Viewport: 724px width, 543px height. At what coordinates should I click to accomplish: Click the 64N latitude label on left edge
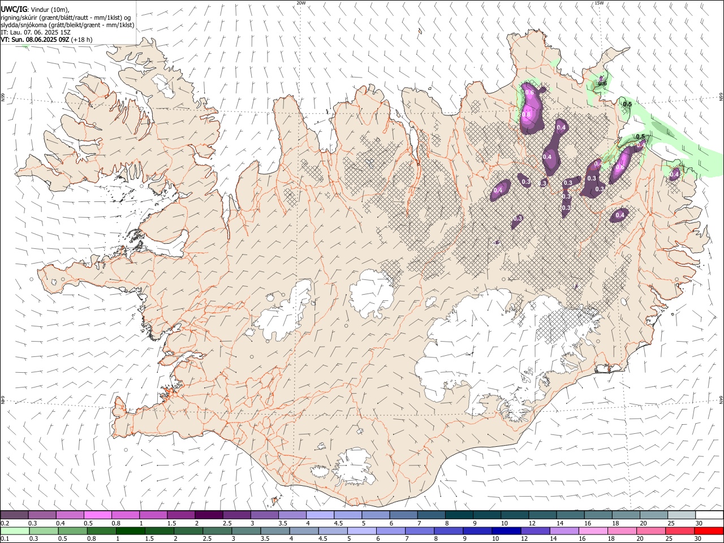point(3,400)
